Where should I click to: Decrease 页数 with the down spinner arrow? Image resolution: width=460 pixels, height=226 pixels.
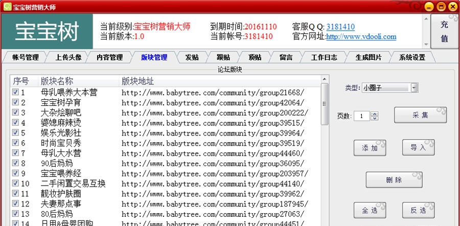click(375, 118)
